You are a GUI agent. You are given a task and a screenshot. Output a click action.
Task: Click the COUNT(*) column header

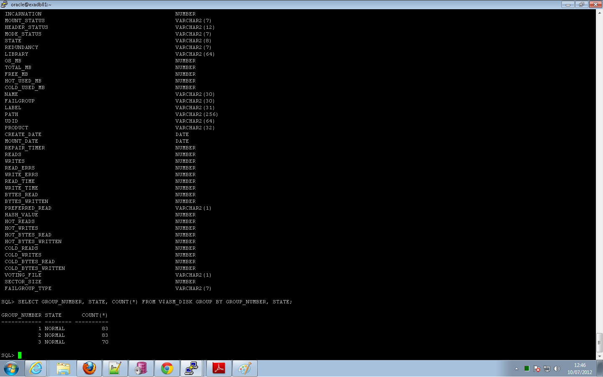[x=95, y=315]
